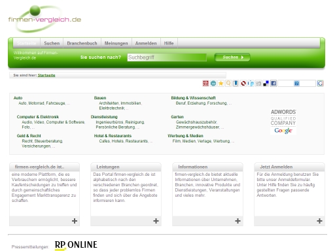Click the 'Willkommen auf Firmen-Vergleich.de' text
Viewport: 335px width, 251px height.
tap(35, 56)
